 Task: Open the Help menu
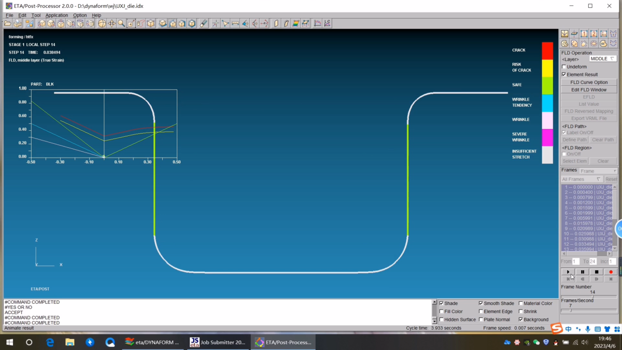tap(96, 15)
